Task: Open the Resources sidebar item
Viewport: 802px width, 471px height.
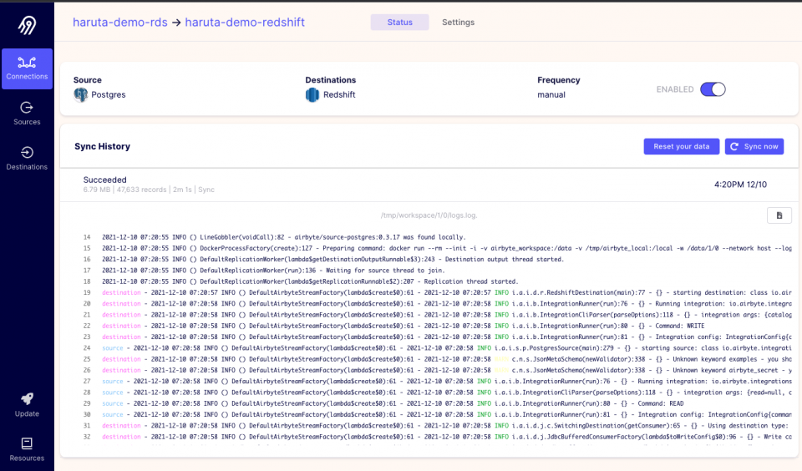Action: tap(27, 449)
